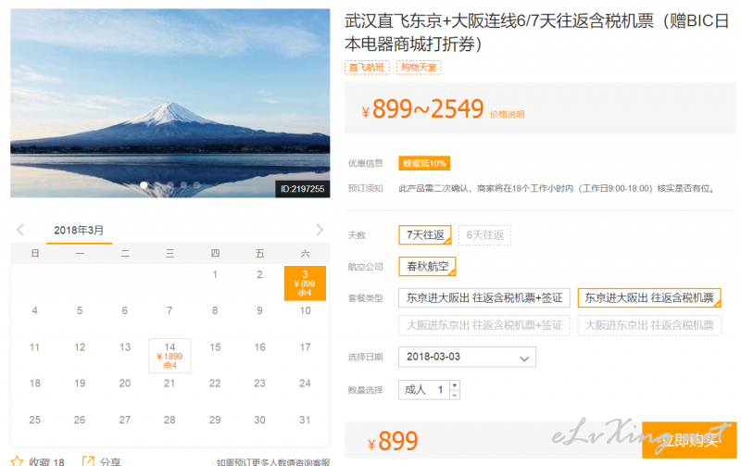Viewport: 741px width, 466px height.
Task: Click the 分享 share label
Action: point(110,461)
